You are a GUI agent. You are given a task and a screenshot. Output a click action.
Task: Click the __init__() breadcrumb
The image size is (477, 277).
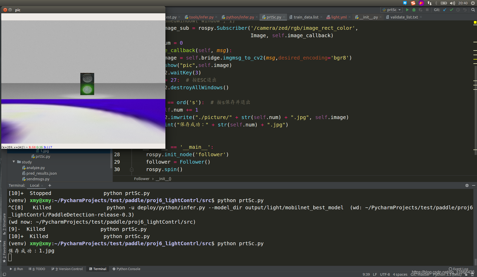(163, 179)
